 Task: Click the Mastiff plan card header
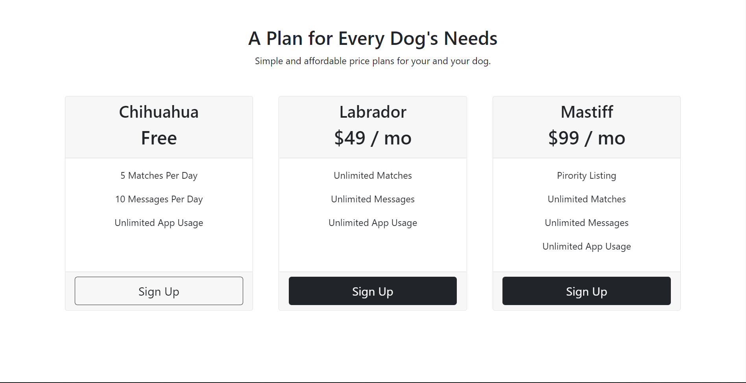pyautogui.click(x=586, y=126)
